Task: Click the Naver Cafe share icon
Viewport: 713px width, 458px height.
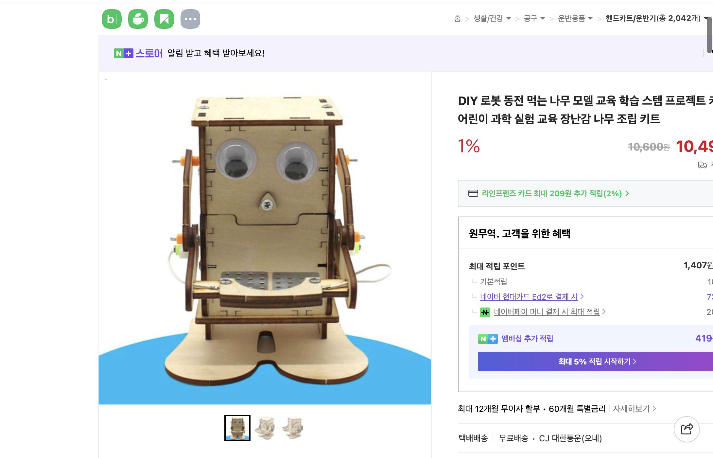Action: (x=138, y=19)
